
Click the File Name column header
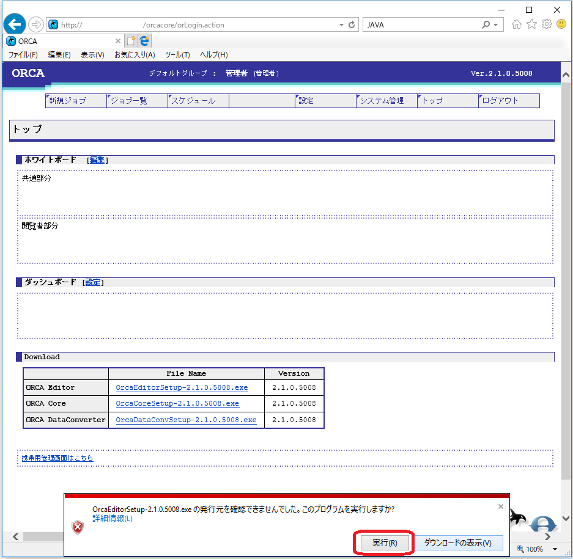click(x=187, y=373)
